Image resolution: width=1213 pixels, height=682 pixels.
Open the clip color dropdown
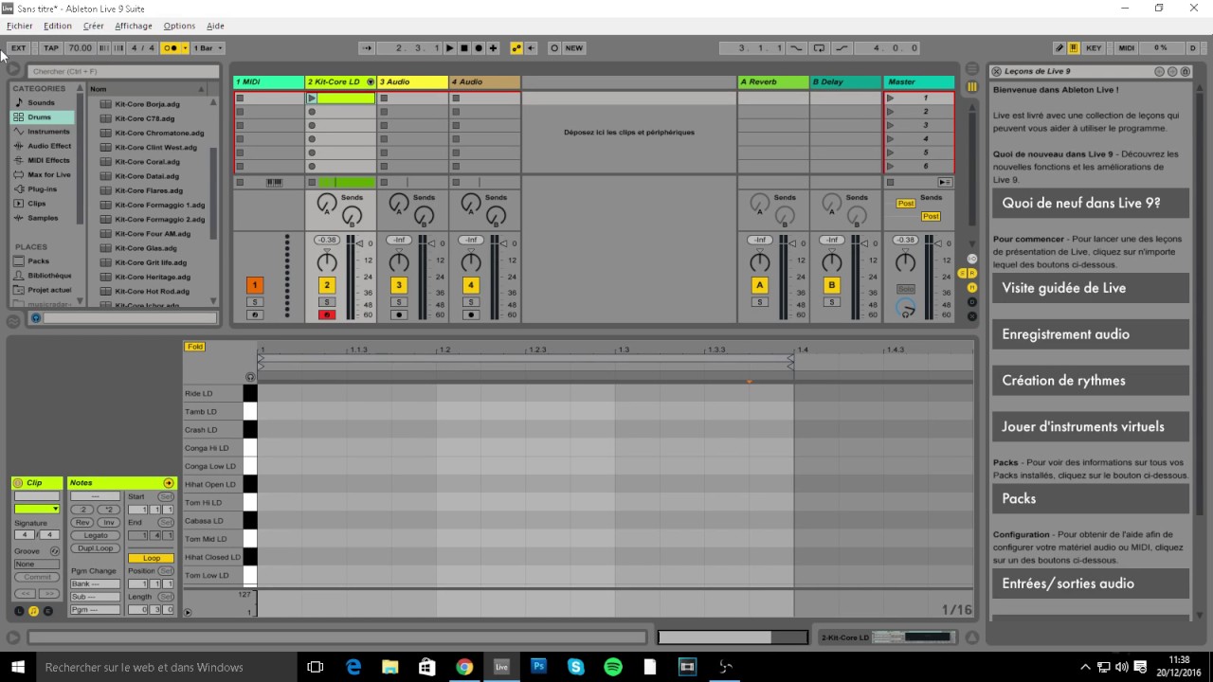37,510
